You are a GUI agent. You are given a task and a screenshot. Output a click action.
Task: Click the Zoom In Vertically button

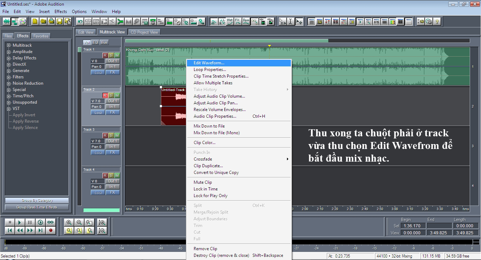tap(102, 222)
